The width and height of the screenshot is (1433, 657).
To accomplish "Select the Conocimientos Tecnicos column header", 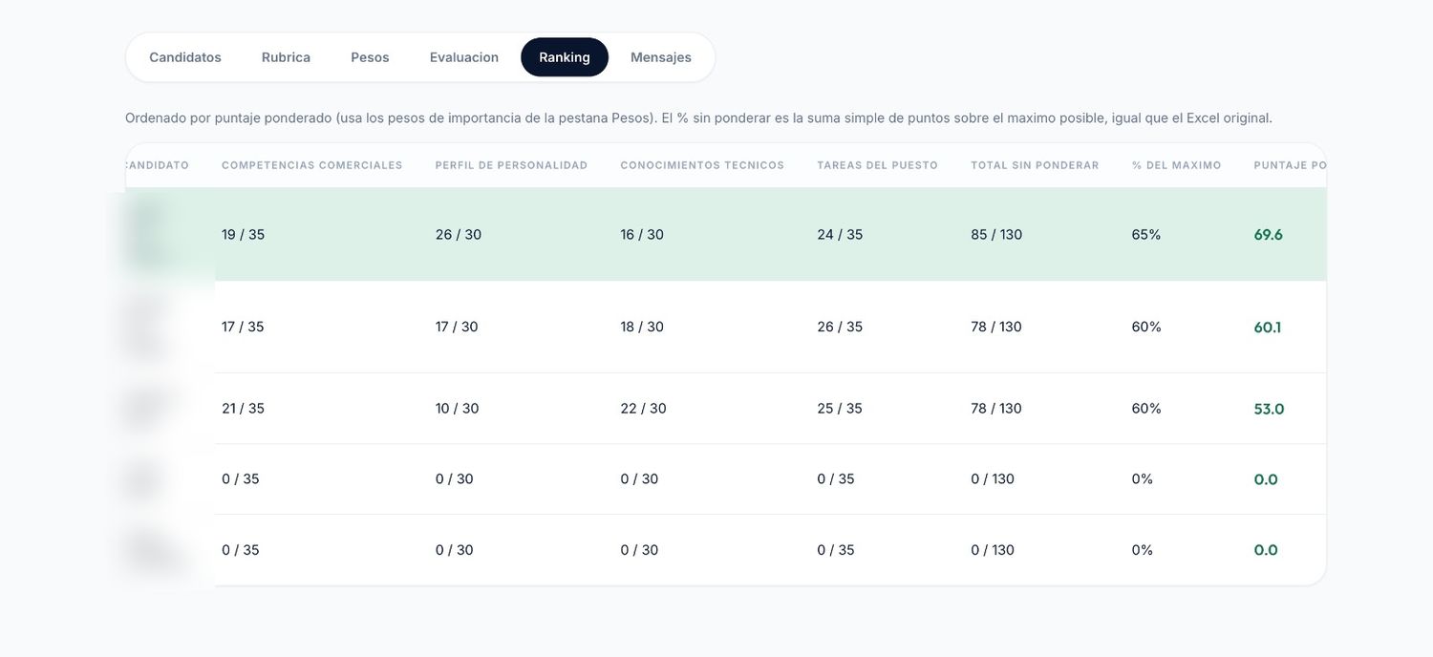I will [x=702, y=165].
